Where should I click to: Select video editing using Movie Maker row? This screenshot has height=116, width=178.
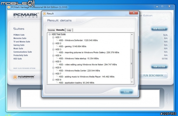tap(88, 65)
